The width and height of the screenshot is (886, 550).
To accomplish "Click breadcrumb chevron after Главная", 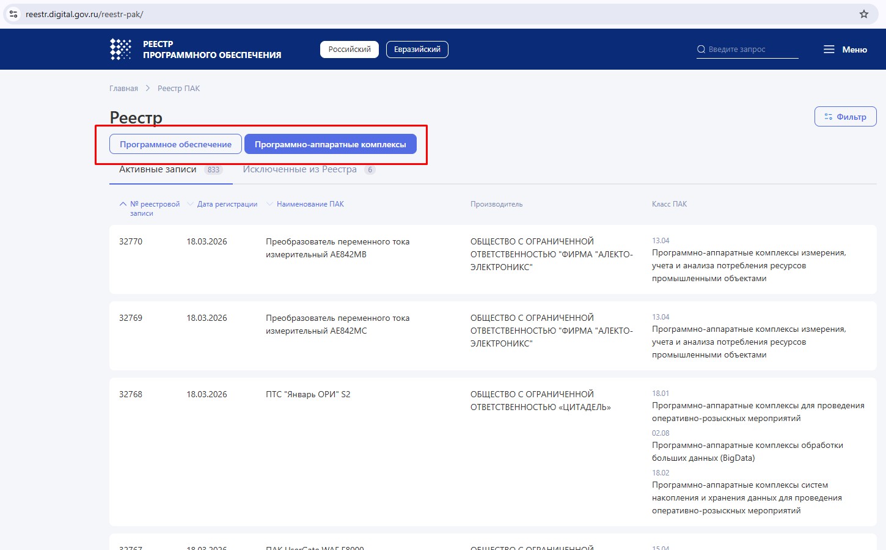I will click(148, 89).
